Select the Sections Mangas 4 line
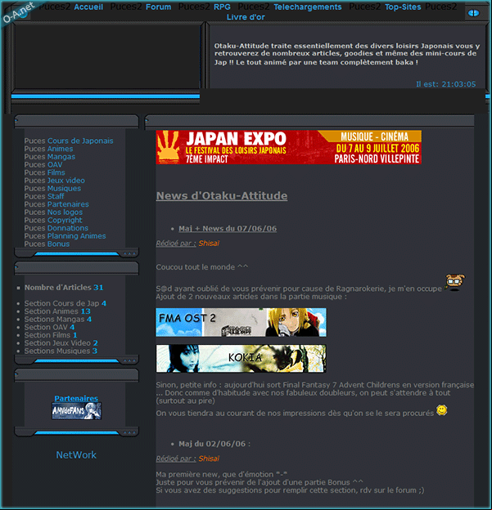Image resolution: width=492 pixels, height=510 pixels. coord(58,320)
